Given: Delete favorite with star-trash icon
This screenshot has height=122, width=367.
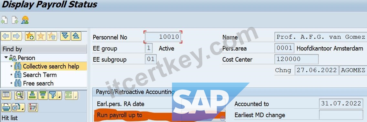Looking at the screenshot, I should tap(52, 36).
